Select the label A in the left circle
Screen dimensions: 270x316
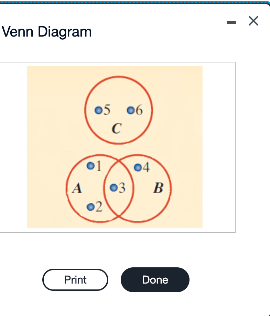click(x=76, y=188)
